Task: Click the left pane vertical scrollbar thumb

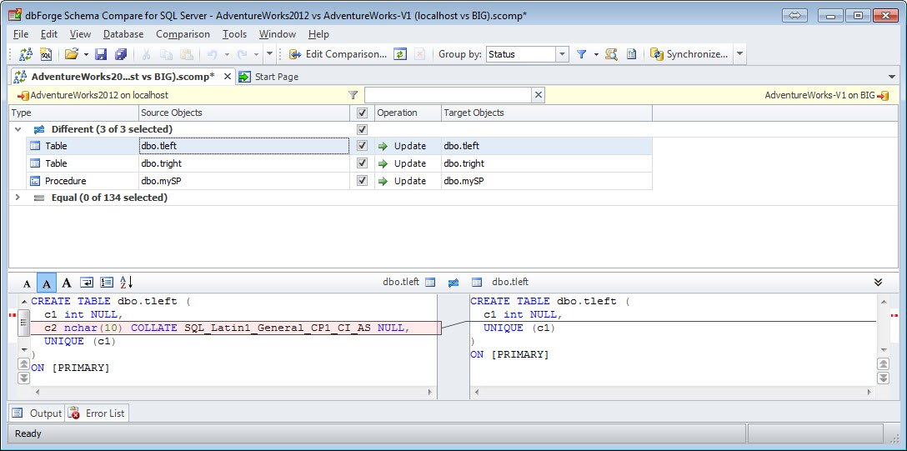Action: tap(23, 322)
